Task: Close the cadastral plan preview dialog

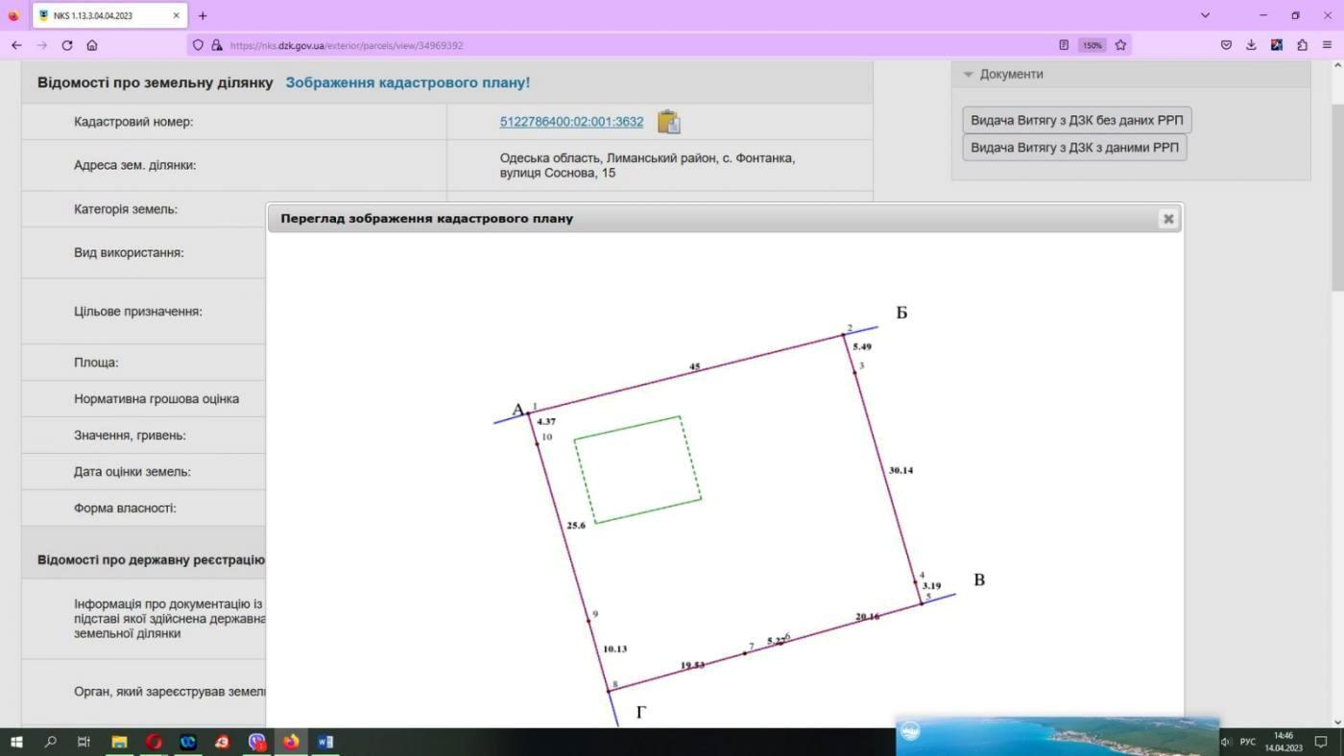Action: click(x=1167, y=219)
